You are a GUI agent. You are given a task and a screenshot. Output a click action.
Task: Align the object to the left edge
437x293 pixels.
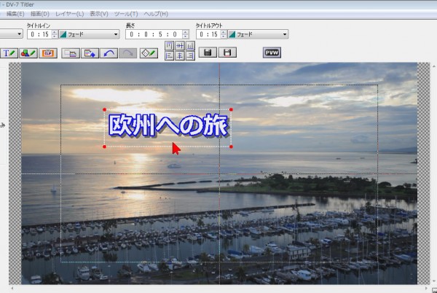tap(170, 55)
